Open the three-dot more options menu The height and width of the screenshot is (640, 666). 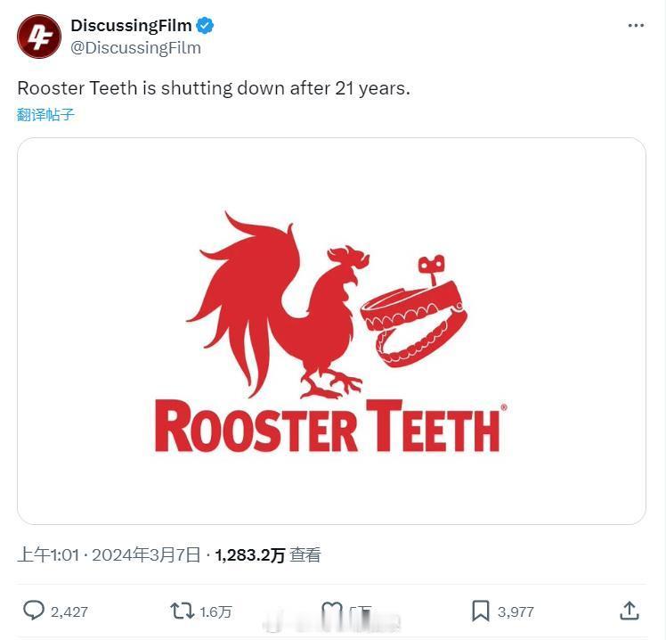pos(636,26)
